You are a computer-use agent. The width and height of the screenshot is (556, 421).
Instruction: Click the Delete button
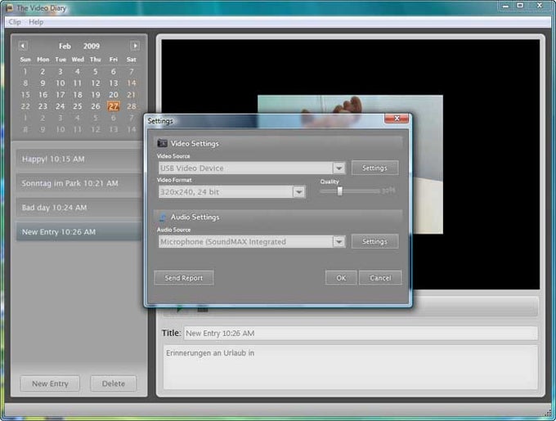(113, 383)
